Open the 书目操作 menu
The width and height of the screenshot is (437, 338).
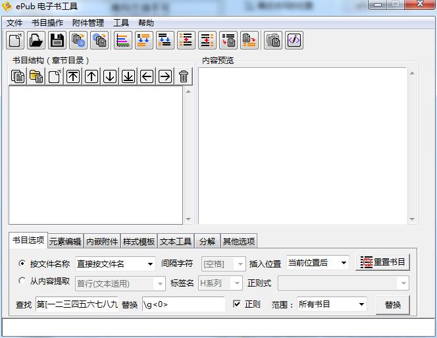[x=47, y=22]
